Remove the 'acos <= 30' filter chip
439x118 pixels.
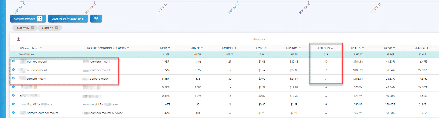[x=32, y=28]
